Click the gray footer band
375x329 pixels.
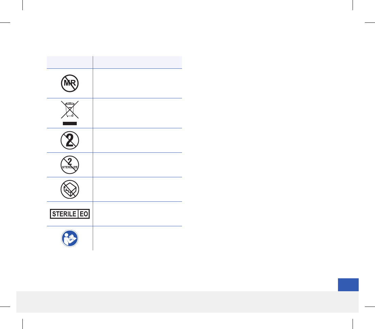coord(187,302)
